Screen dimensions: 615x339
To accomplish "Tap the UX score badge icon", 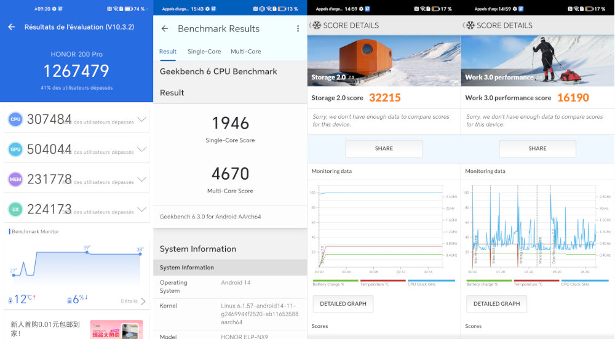I will pyautogui.click(x=15, y=209).
